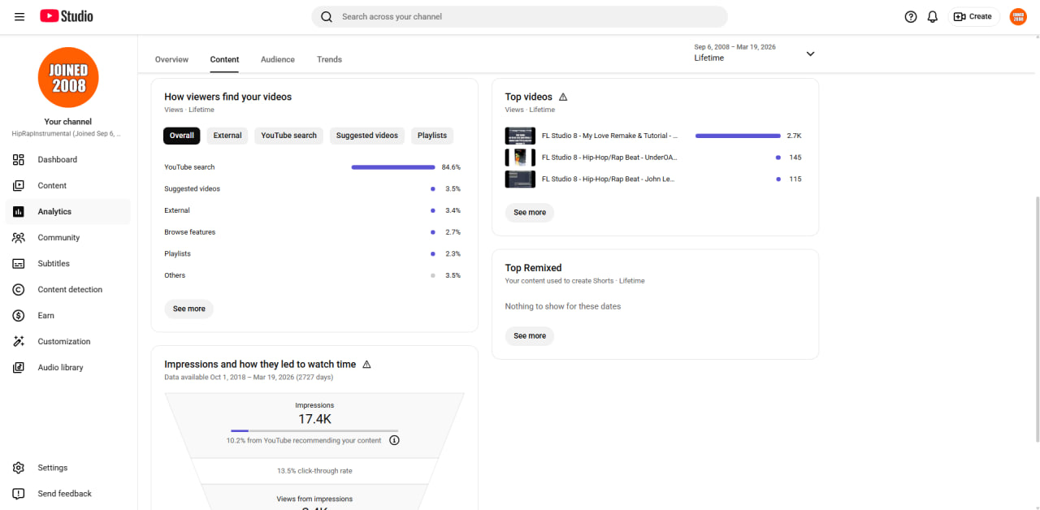The image size is (1040, 510).
Task: Click the Impressions recommendation progress bar
Action: (x=314, y=430)
